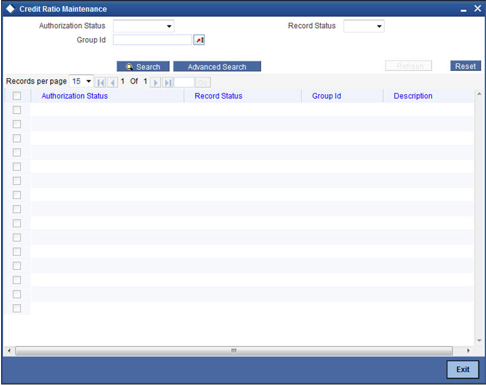486x385 pixels.
Task: Click the Exit button
Action: [x=463, y=370]
